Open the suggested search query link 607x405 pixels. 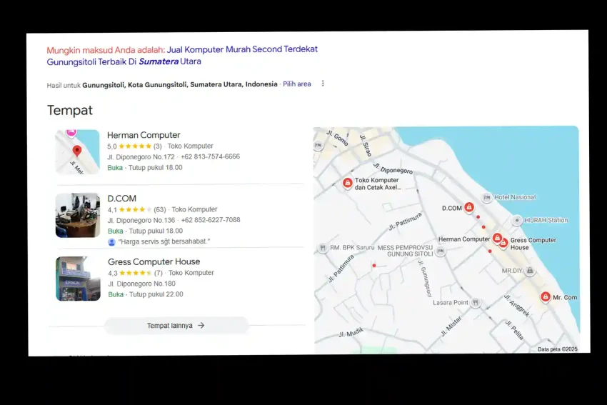click(182, 56)
